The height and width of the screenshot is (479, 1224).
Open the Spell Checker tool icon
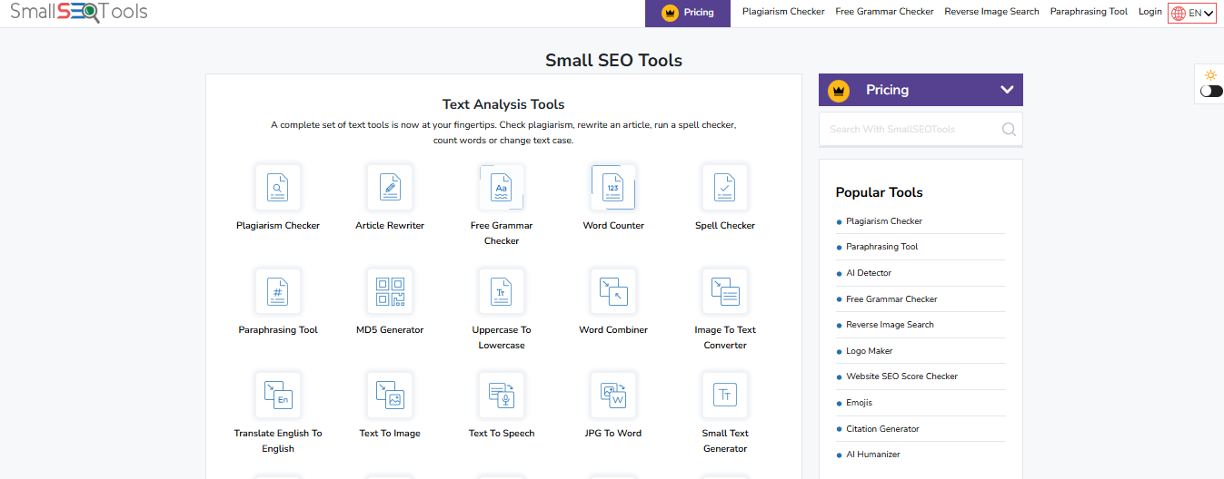[x=725, y=187]
